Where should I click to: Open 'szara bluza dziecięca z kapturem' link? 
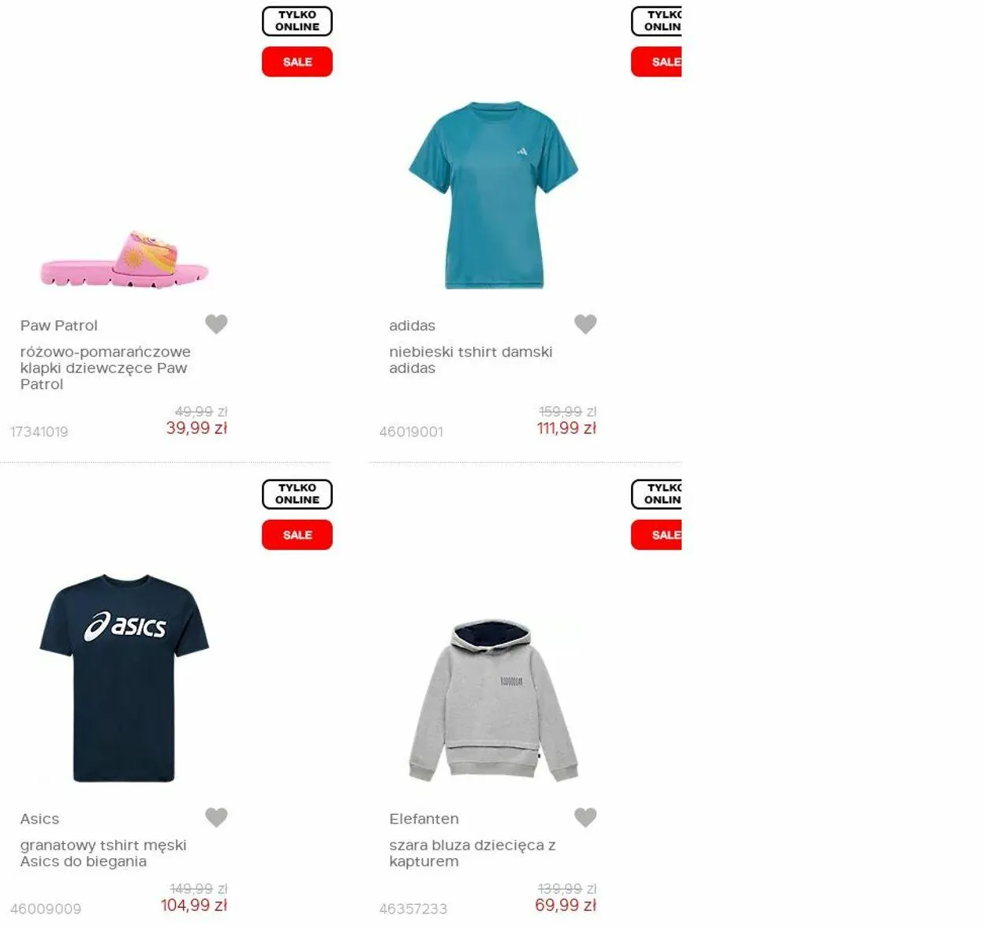coord(472,853)
